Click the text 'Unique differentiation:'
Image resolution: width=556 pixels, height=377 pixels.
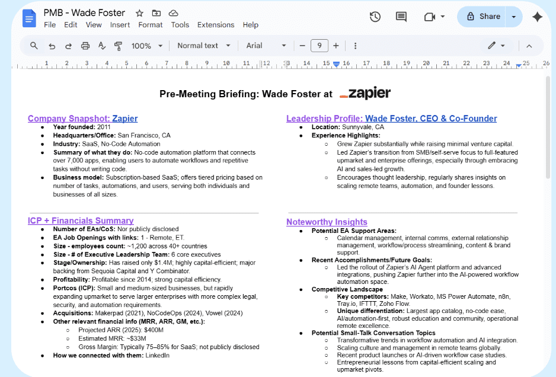coord(370,311)
